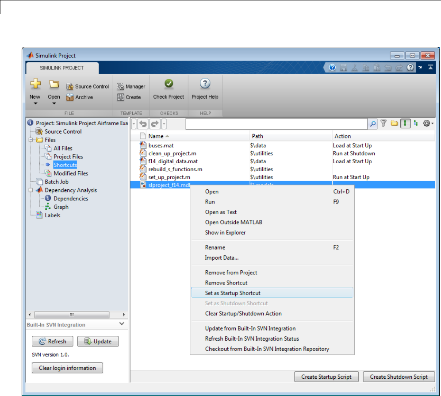The height and width of the screenshot is (396, 441).
Task: Click the forward arrow in file view toolbar
Action: point(155,124)
